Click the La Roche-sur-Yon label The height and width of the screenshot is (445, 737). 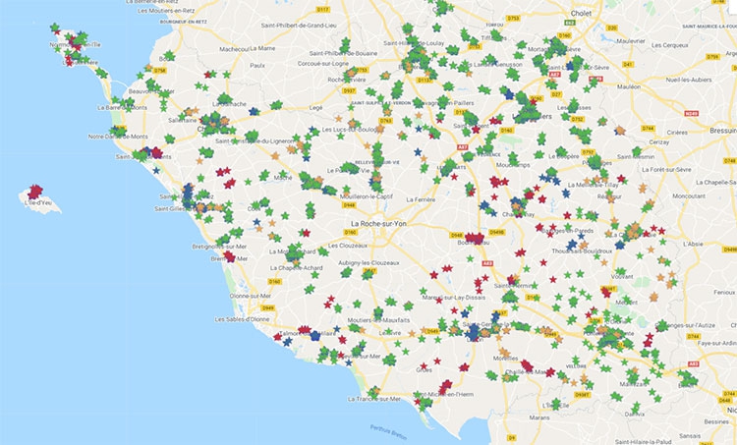coord(379,224)
